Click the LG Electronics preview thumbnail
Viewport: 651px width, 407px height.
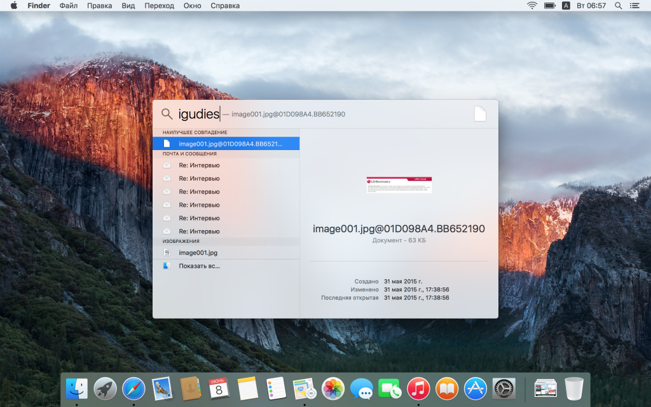click(x=399, y=184)
